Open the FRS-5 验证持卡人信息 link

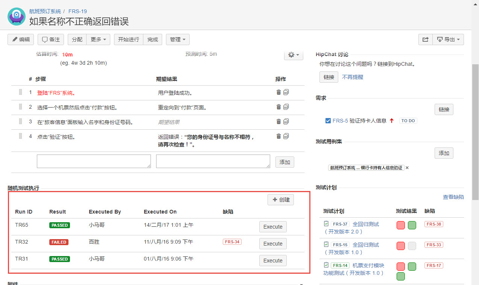[x=359, y=121]
